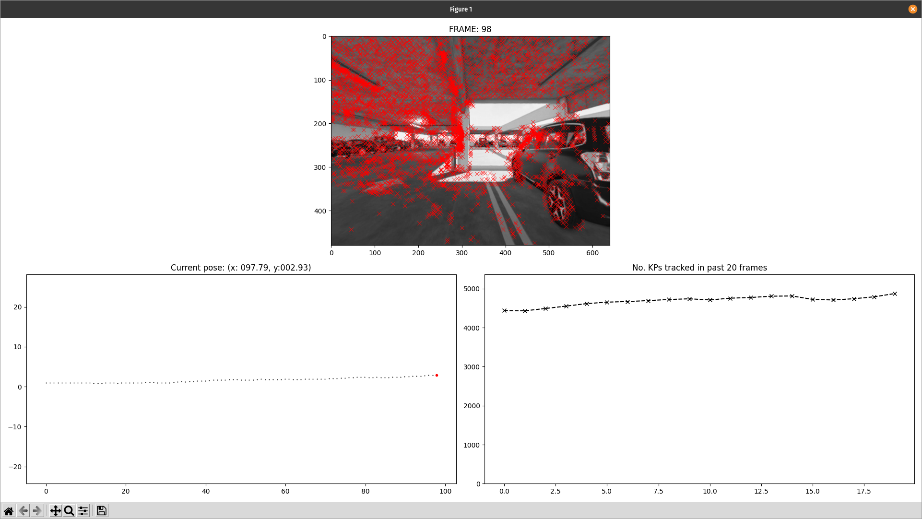Select last x marker on KPs line
This screenshot has width=922, height=519.
[x=895, y=294]
